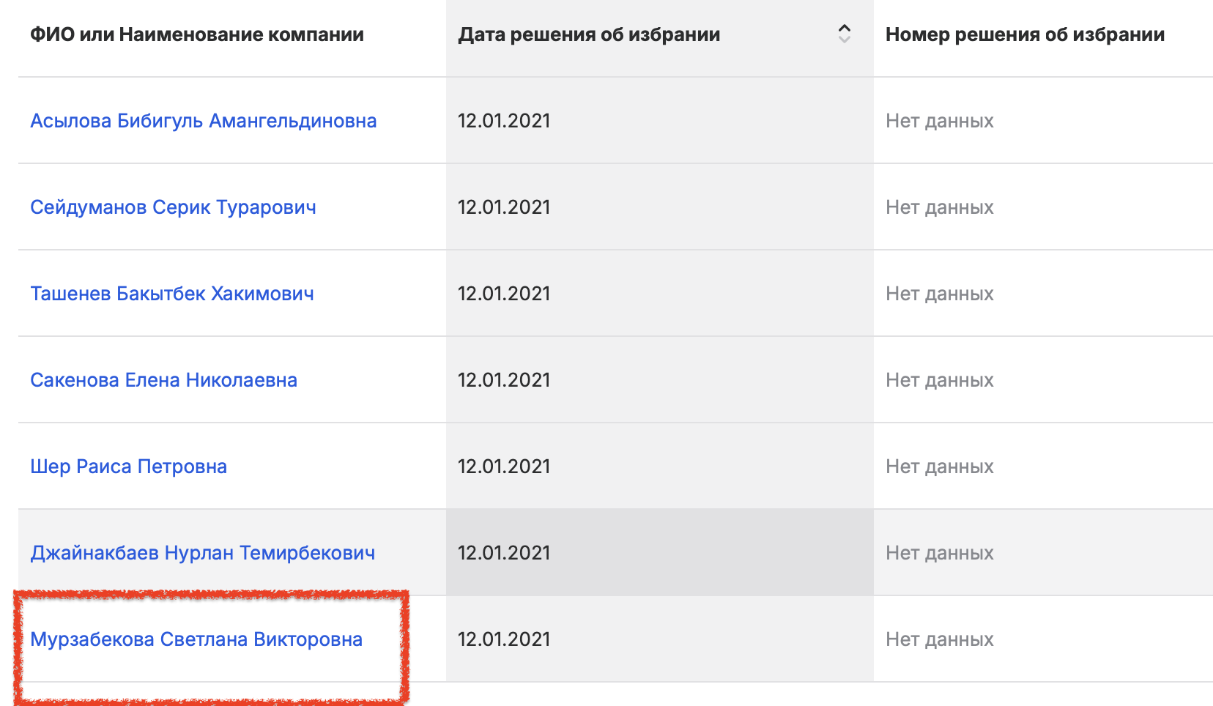
Task: Select Сакенова Елена Николаевна link
Action: pos(163,380)
